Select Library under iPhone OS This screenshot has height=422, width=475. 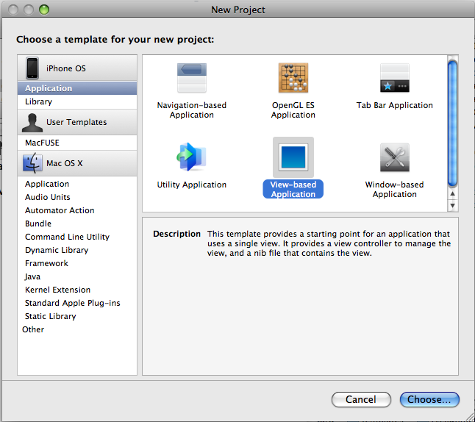point(77,101)
